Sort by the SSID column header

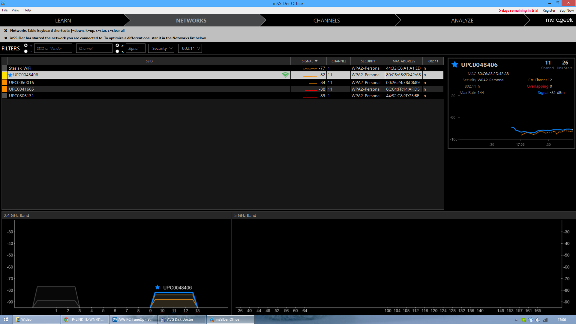coord(149,61)
